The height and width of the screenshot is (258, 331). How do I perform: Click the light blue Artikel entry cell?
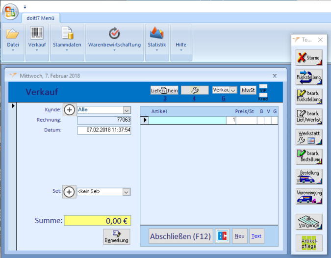[x=187, y=120]
